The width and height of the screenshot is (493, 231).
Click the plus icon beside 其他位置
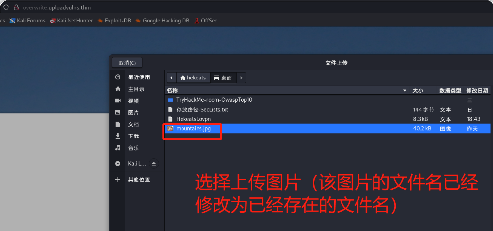[x=118, y=180]
